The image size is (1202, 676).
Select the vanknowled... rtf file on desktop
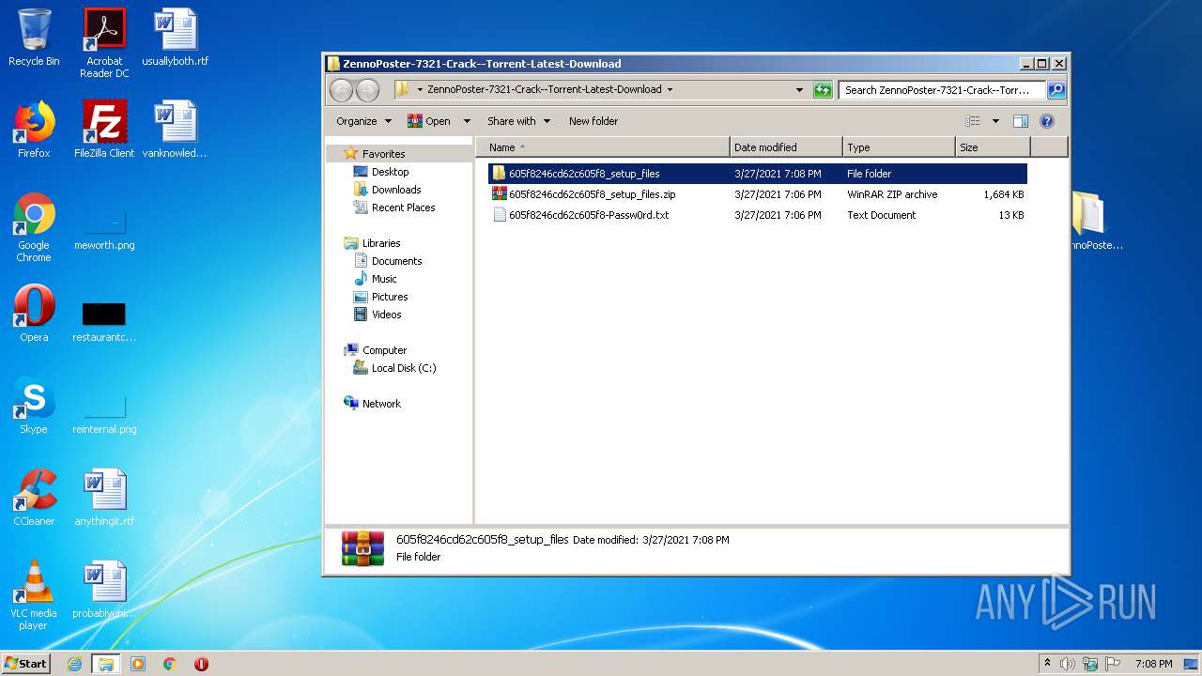point(175,130)
